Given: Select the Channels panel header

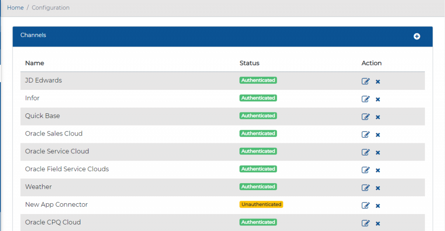Looking at the screenshot, I should tap(33, 35).
